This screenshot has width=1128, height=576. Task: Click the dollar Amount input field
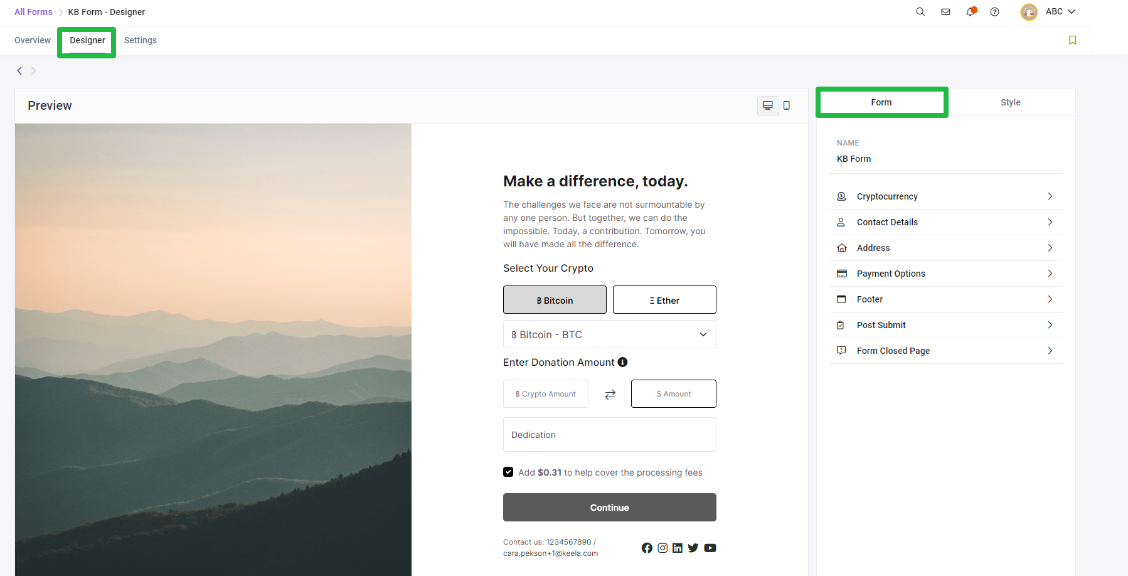click(x=674, y=394)
